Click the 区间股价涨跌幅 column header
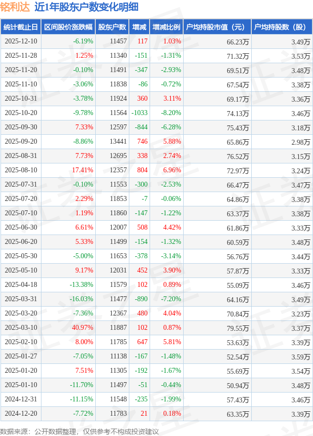Screen dimensions: 313x436 click(68, 27)
